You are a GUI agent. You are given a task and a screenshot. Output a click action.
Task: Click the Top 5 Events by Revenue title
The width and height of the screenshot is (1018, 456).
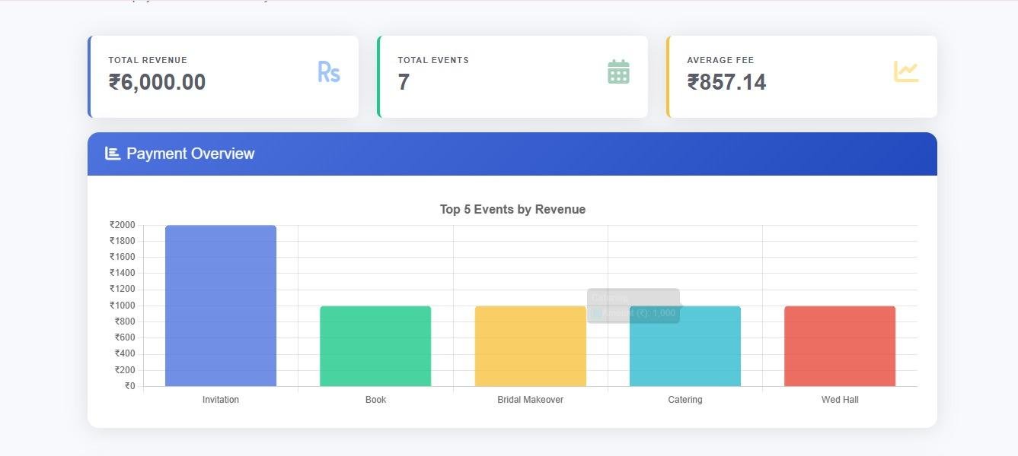pos(512,210)
